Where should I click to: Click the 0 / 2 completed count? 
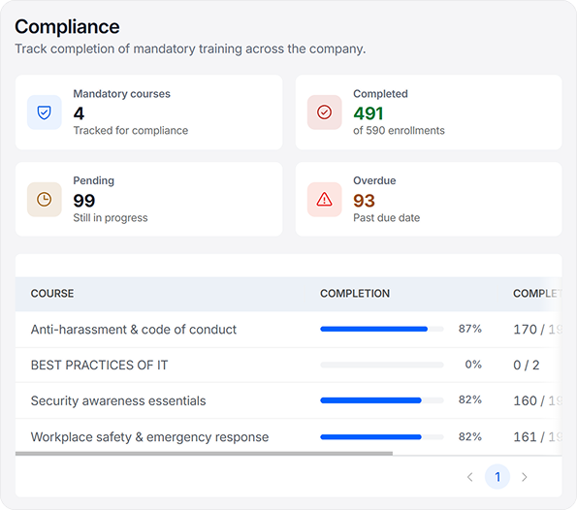[x=527, y=365]
